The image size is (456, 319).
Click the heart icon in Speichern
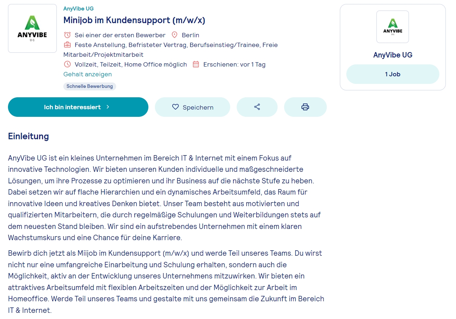coord(176,107)
